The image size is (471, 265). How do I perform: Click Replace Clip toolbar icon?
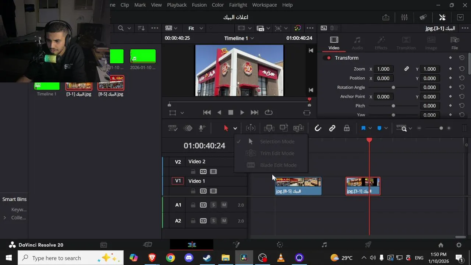tap(298, 128)
